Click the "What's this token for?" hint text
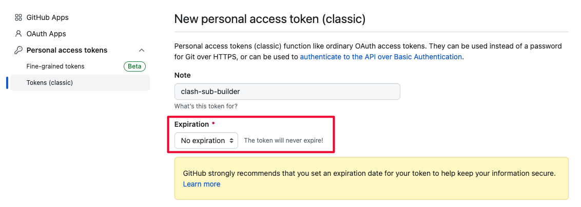 (206, 106)
